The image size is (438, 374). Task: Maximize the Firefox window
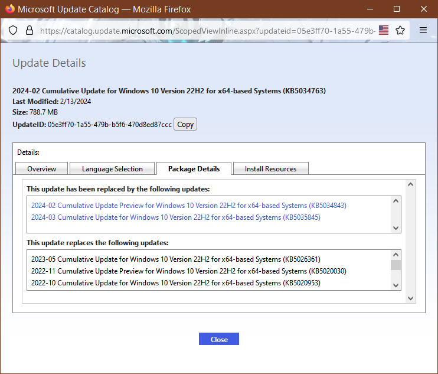(396, 9)
